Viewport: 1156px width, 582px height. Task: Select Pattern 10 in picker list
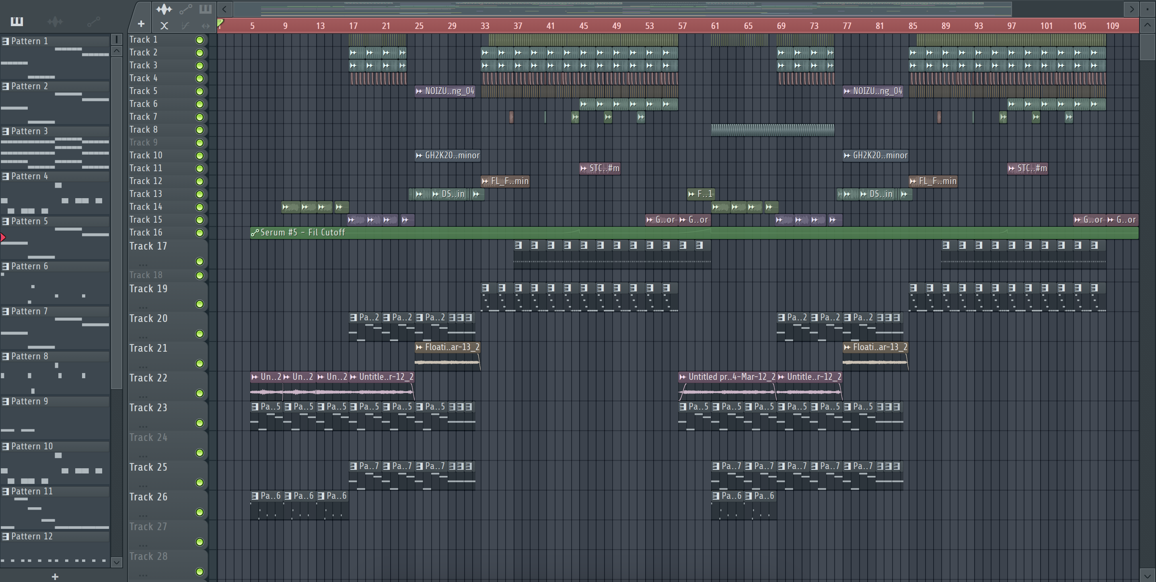click(x=32, y=446)
